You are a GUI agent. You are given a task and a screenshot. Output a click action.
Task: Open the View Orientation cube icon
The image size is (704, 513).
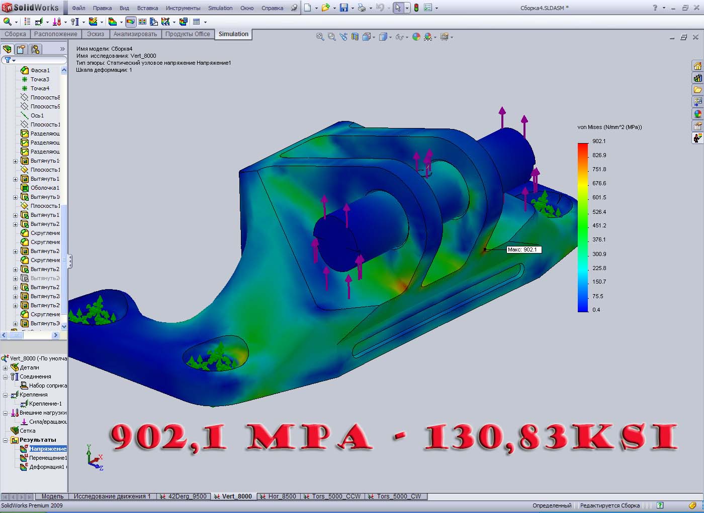(x=367, y=37)
